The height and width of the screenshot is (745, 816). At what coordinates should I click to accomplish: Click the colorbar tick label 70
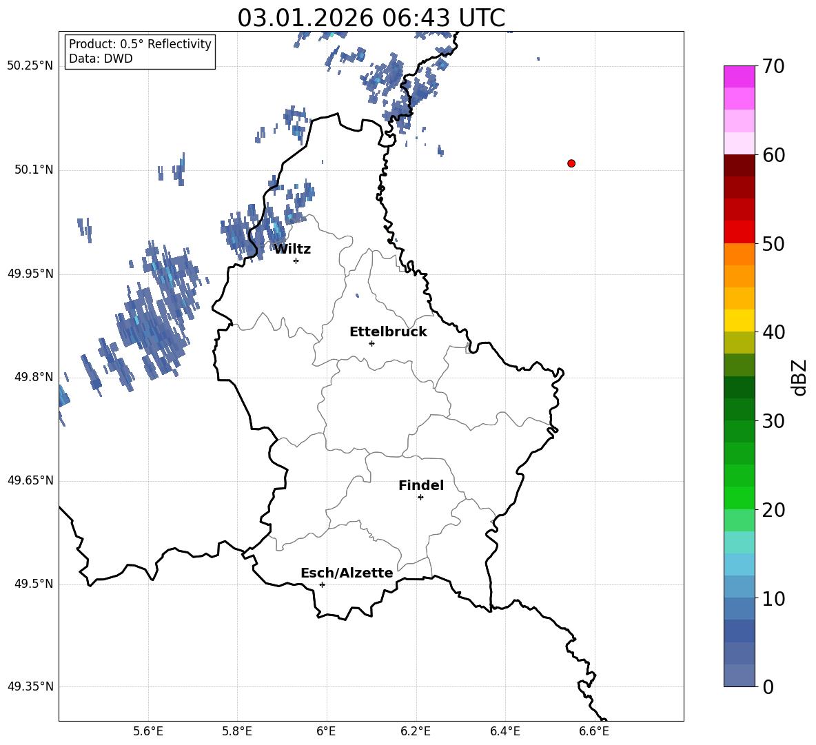click(773, 67)
